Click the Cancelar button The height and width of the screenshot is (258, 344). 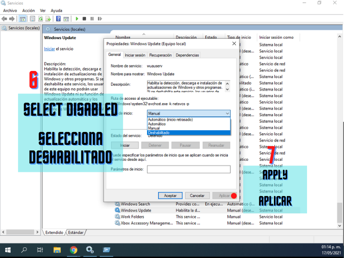click(197, 196)
